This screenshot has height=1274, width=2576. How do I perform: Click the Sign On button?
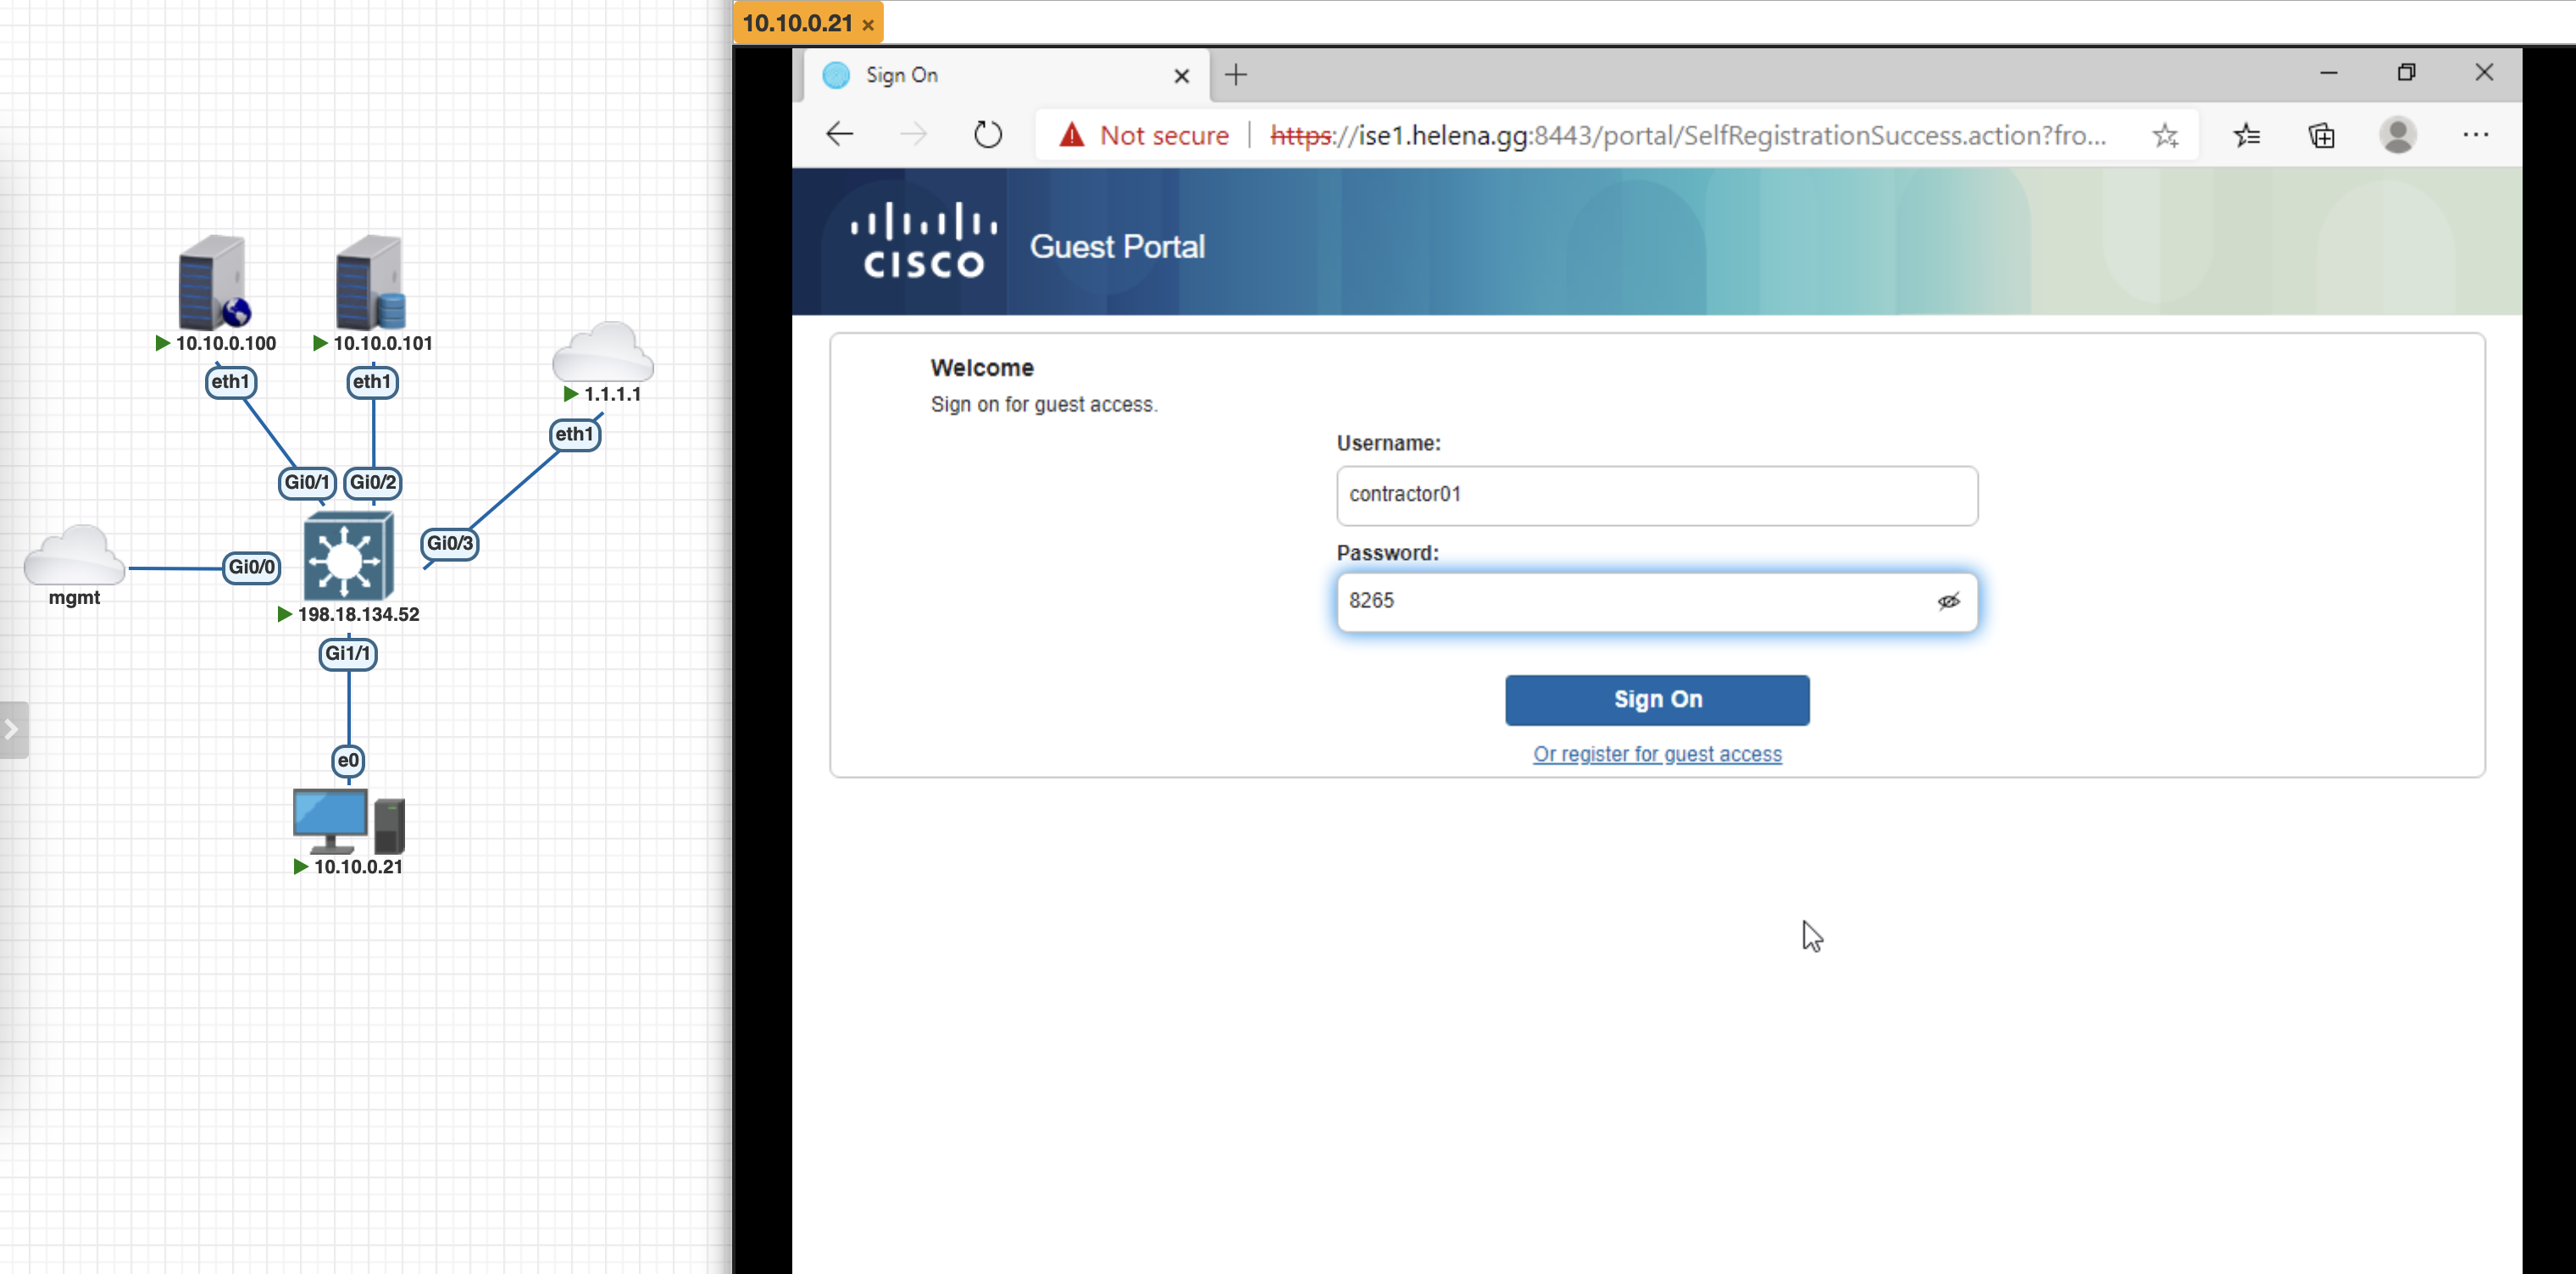pos(1656,699)
